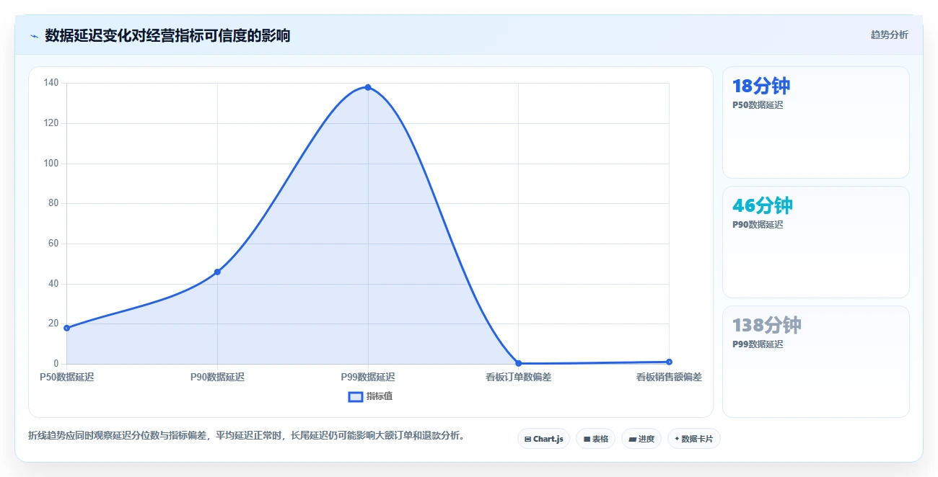Click the P50数据延迟 data point on the chart

click(x=66, y=328)
